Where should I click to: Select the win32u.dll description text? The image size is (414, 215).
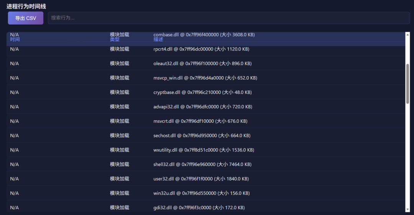pyautogui.click(x=202, y=193)
